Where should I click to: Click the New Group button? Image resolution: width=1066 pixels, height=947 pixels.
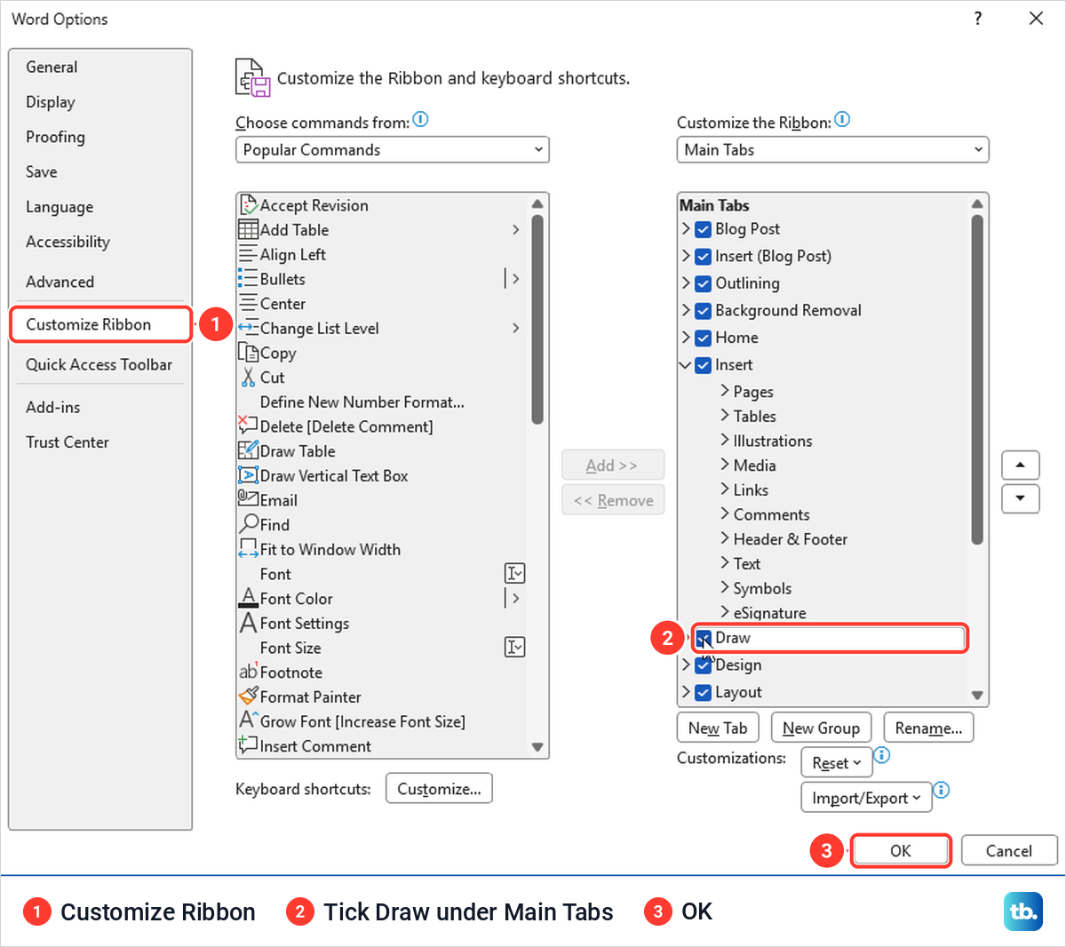[x=821, y=728]
